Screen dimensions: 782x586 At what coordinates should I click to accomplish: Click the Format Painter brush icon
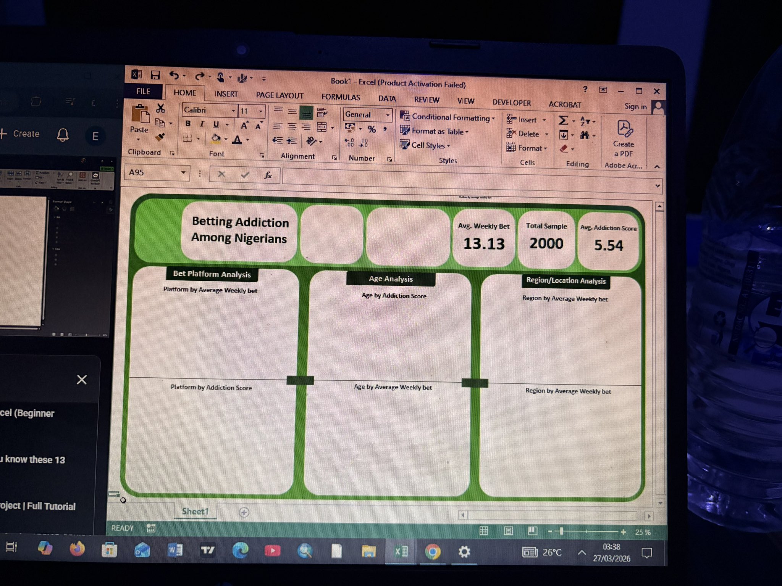[x=160, y=137]
